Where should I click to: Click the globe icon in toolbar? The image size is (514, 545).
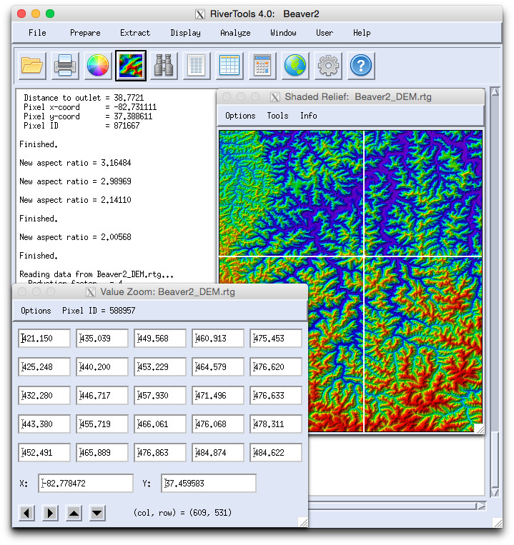click(295, 66)
